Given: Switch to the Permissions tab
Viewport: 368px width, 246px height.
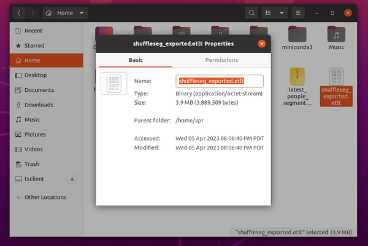Looking at the screenshot, I should (221, 60).
